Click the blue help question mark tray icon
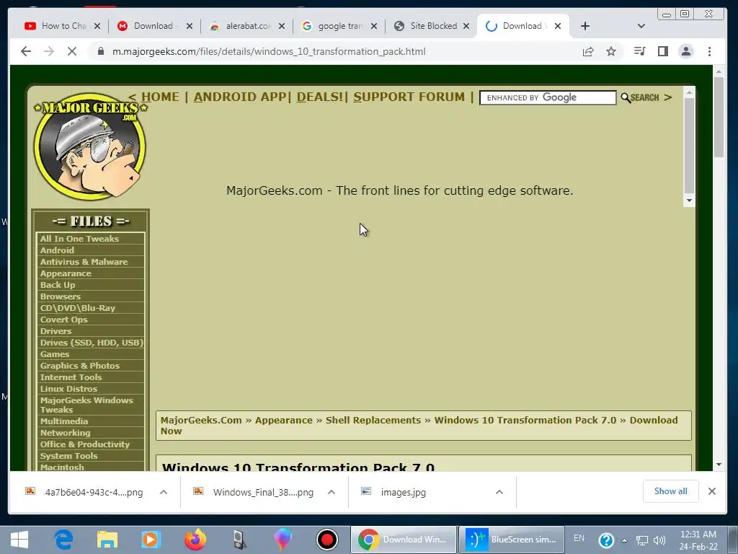This screenshot has width=738, height=554. (x=606, y=540)
